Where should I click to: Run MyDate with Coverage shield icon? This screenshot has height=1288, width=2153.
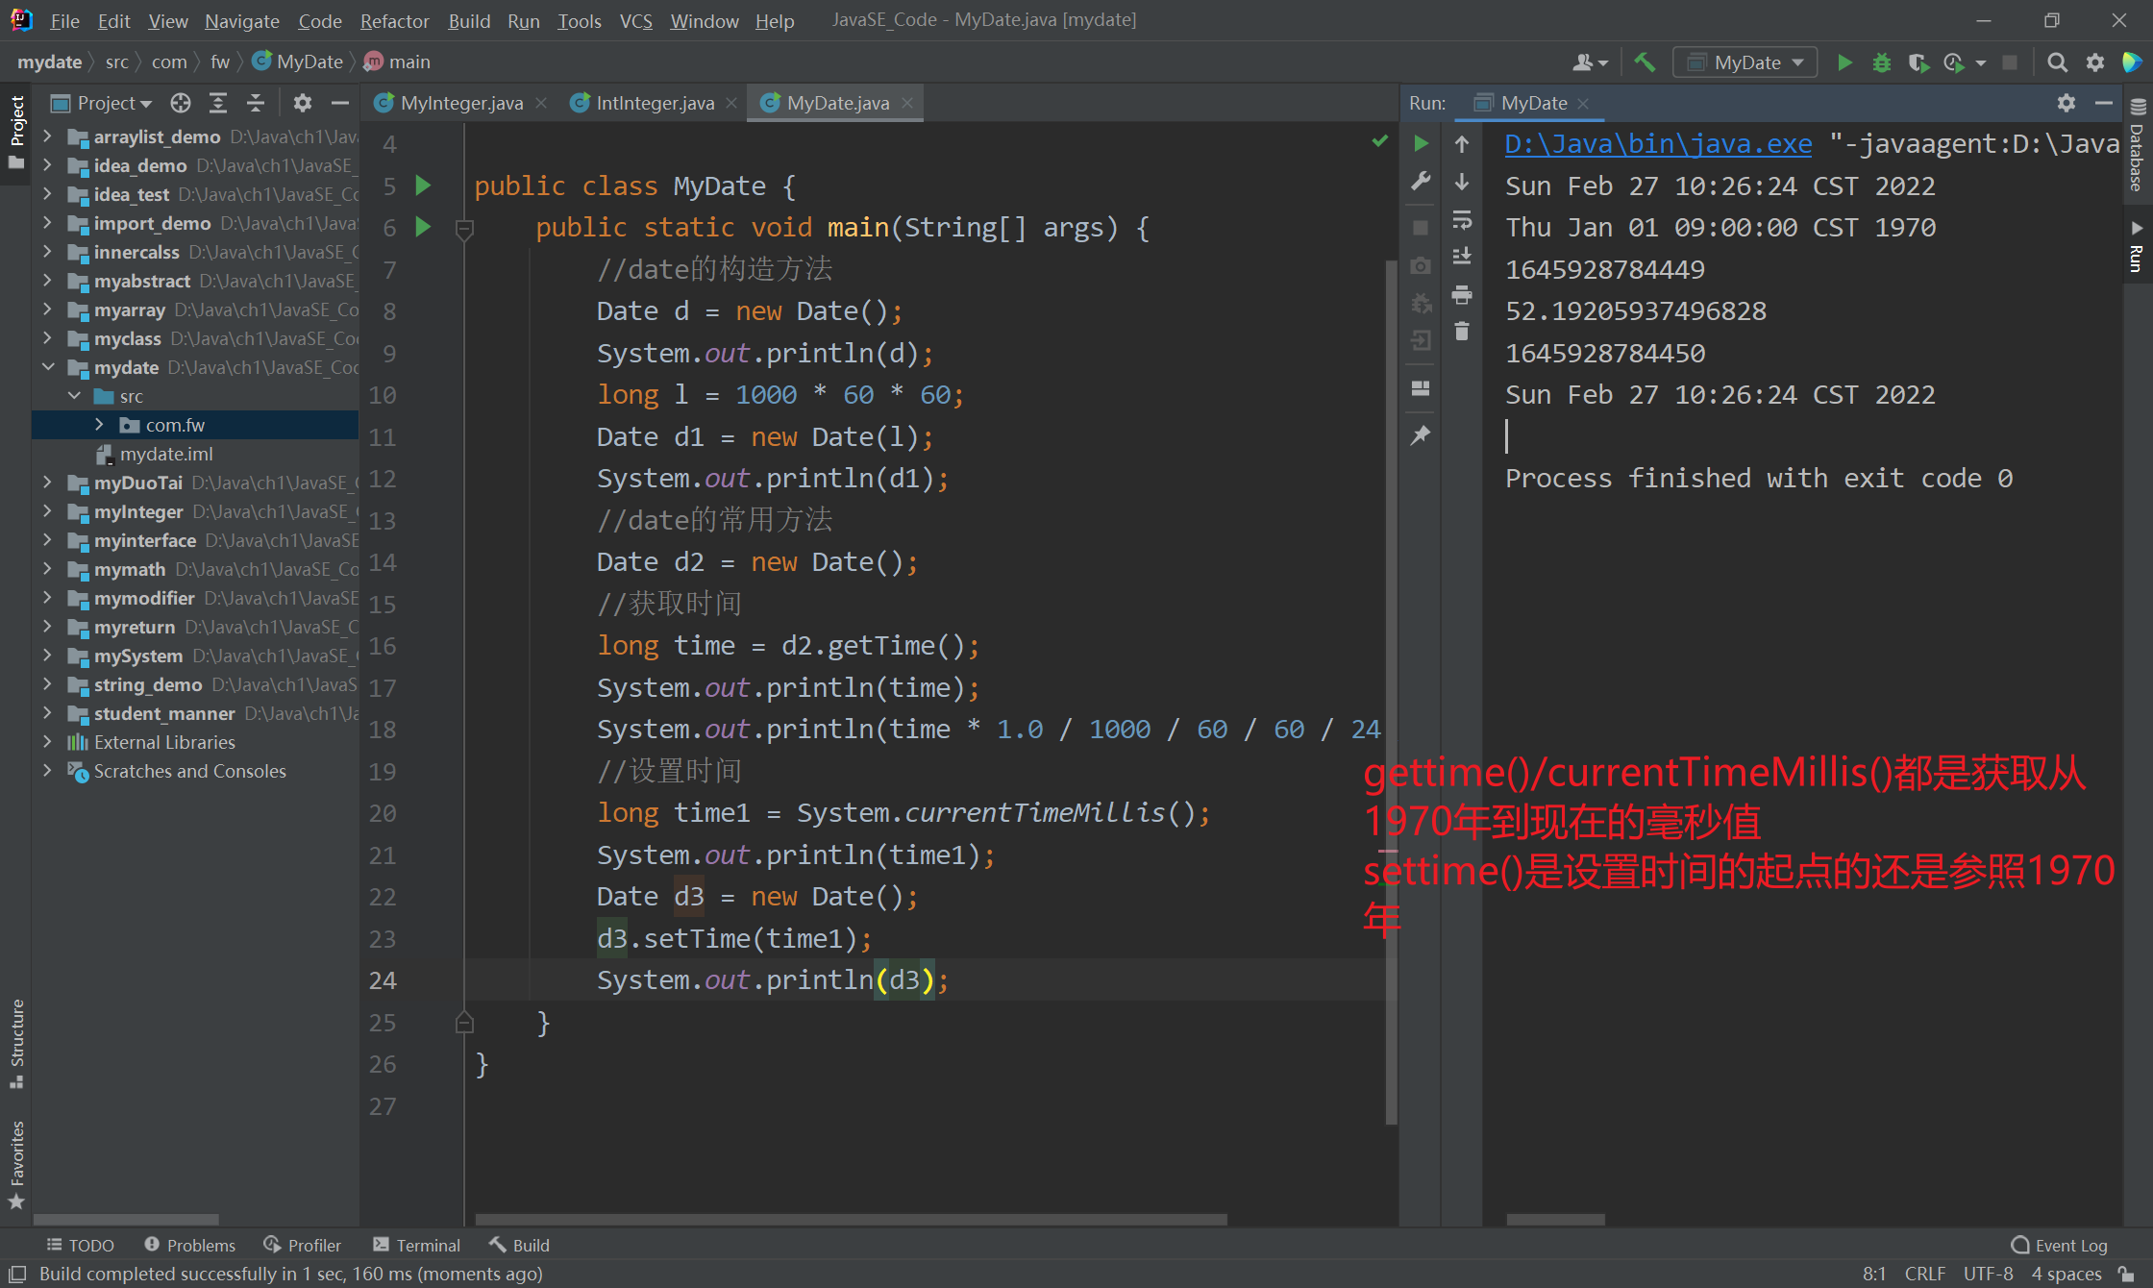(x=1918, y=62)
